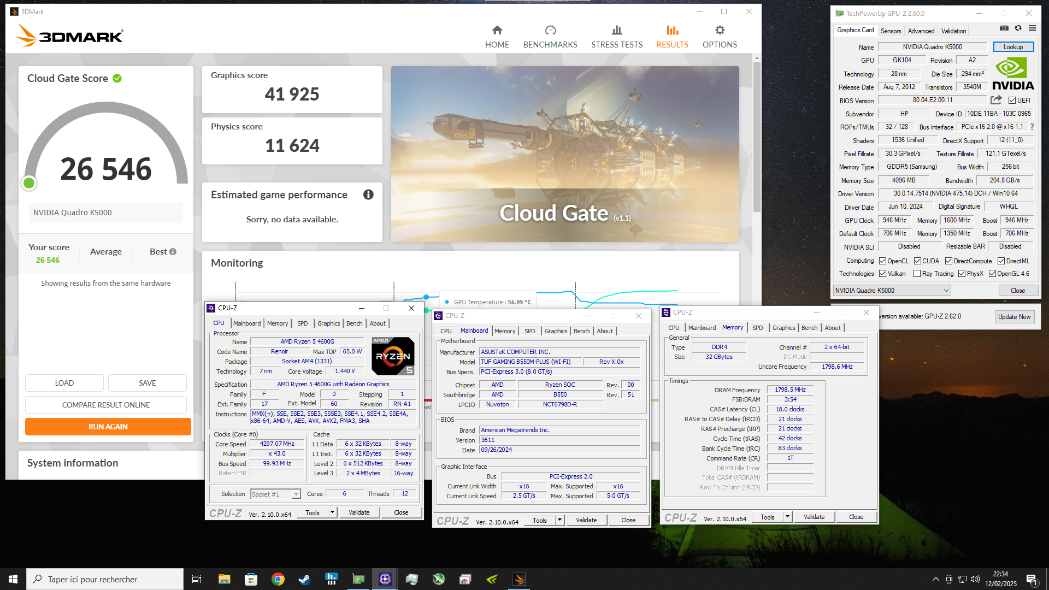Select the Bench tab in the CPU-Z Mainboard window
The height and width of the screenshot is (590, 1049).
[x=581, y=331]
